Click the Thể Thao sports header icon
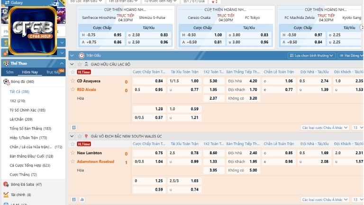Screen dimensions: 364x205 click(x=6, y=63)
